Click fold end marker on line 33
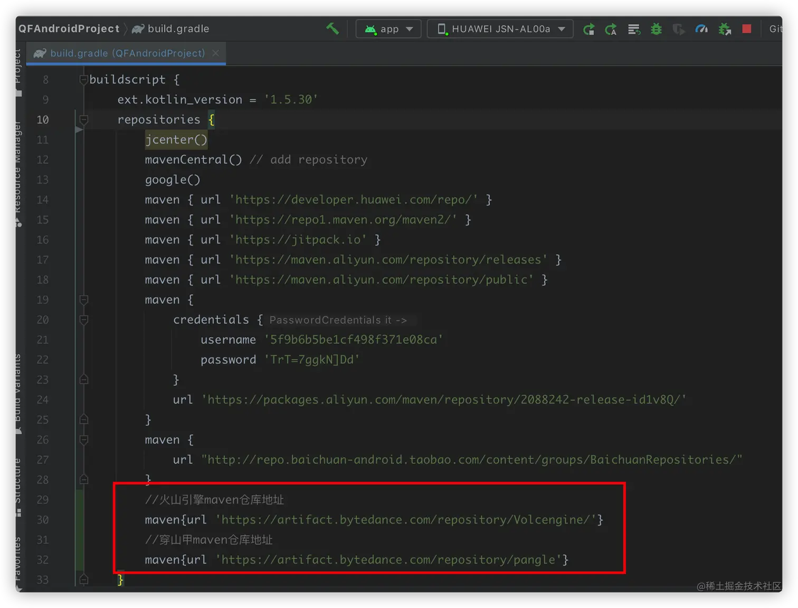The width and height of the screenshot is (798, 608). click(83, 579)
